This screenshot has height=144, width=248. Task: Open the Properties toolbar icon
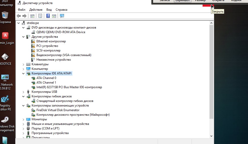click(40, 16)
